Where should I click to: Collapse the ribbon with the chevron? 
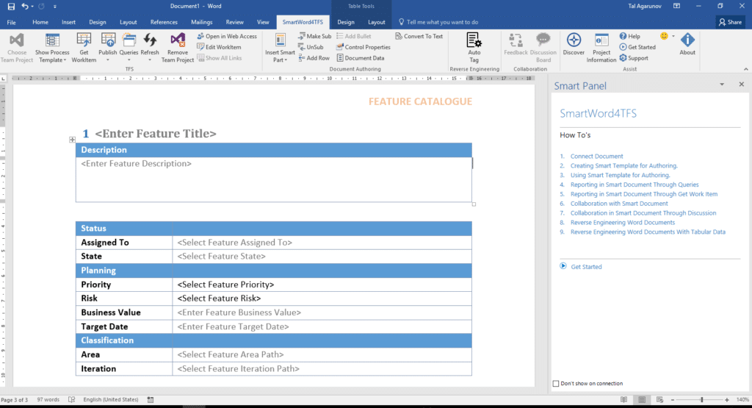coord(746,69)
